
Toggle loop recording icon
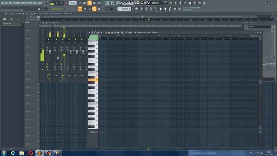99,3
